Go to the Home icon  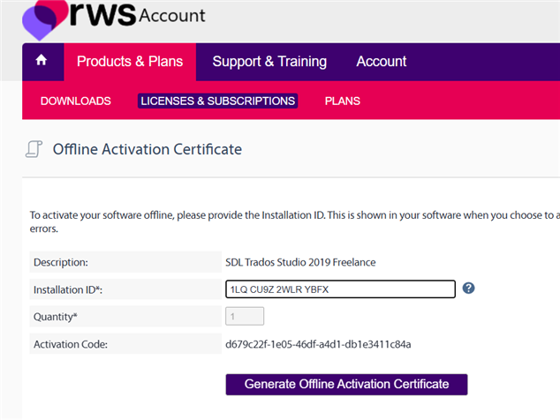pos(42,60)
